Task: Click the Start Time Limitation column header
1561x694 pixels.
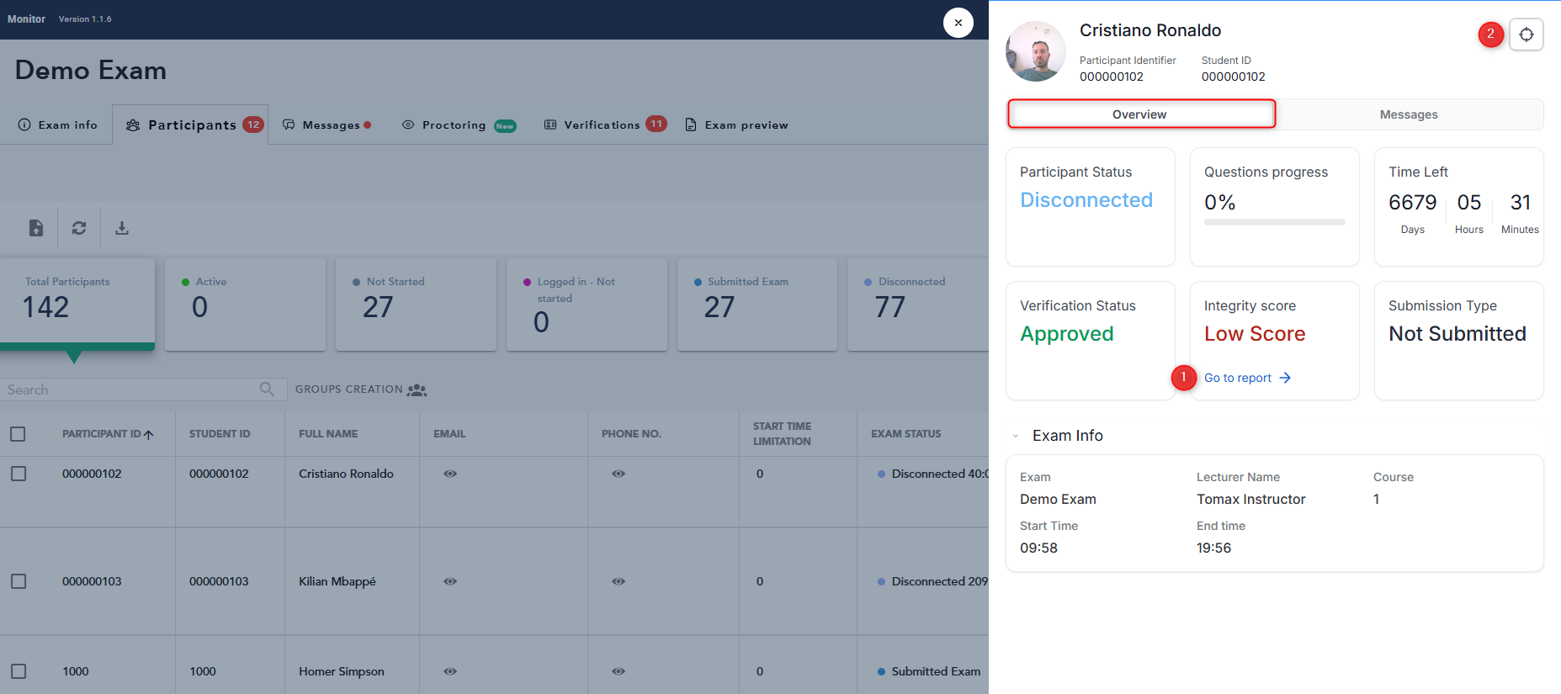Action: click(782, 434)
